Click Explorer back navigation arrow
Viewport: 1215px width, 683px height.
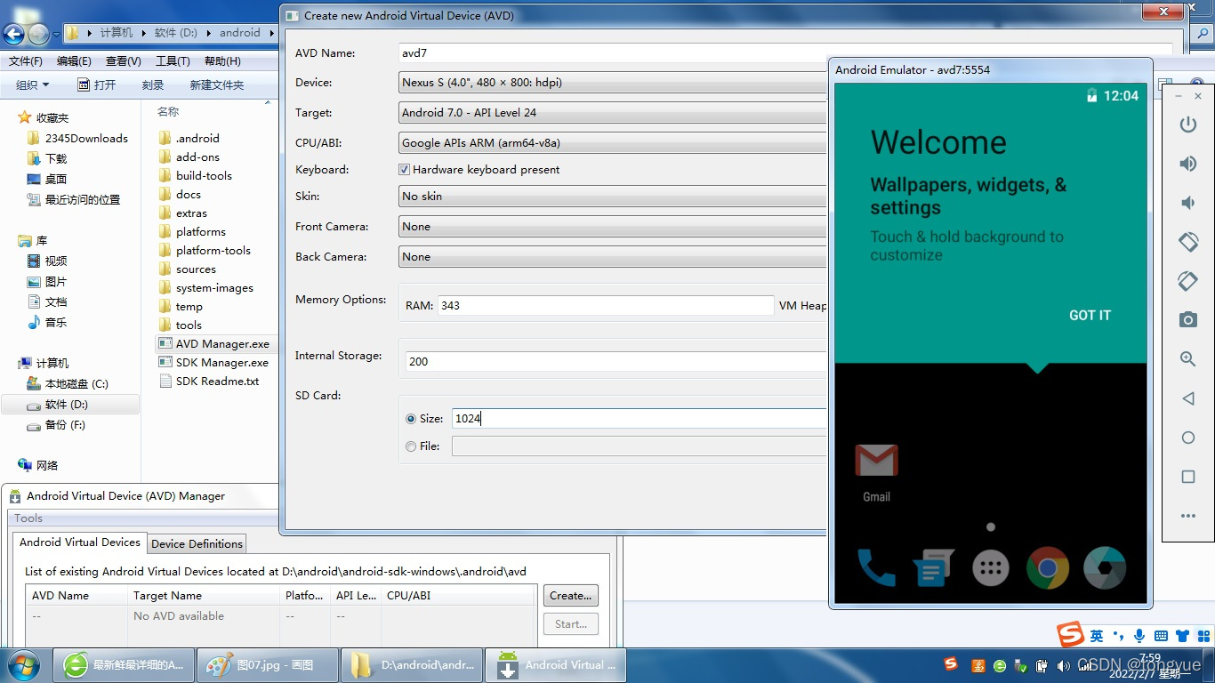[13, 34]
